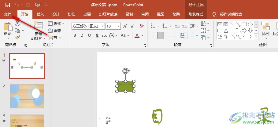Switch to the 设计 ribbon tab
This screenshot has width=278, height=127.
56,14
